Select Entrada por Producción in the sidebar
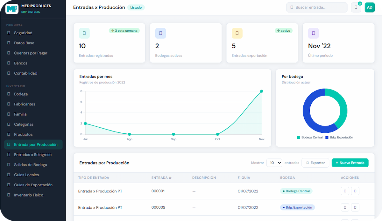 33,144
